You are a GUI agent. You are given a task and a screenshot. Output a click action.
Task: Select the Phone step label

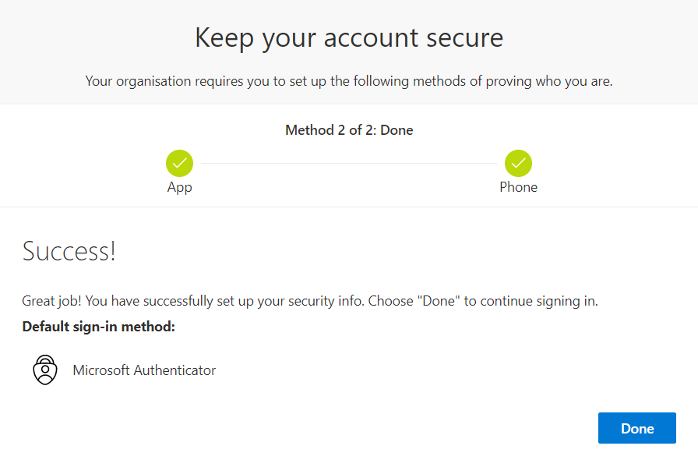[x=518, y=186]
